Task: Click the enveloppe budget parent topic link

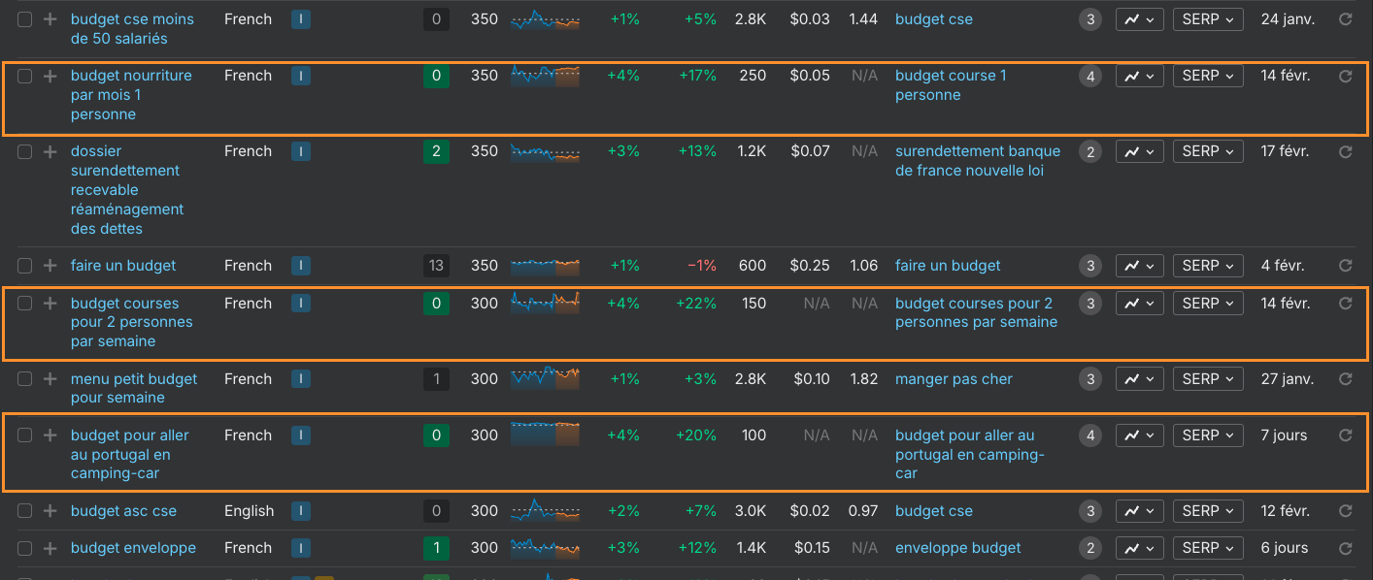Action: pos(957,548)
